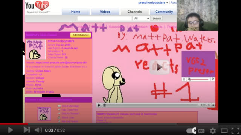The height and width of the screenshot is (135, 241).
Task: Play the outer YouTube video
Action: [x=11, y=130]
